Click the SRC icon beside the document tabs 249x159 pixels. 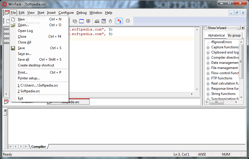(x=6, y=101)
